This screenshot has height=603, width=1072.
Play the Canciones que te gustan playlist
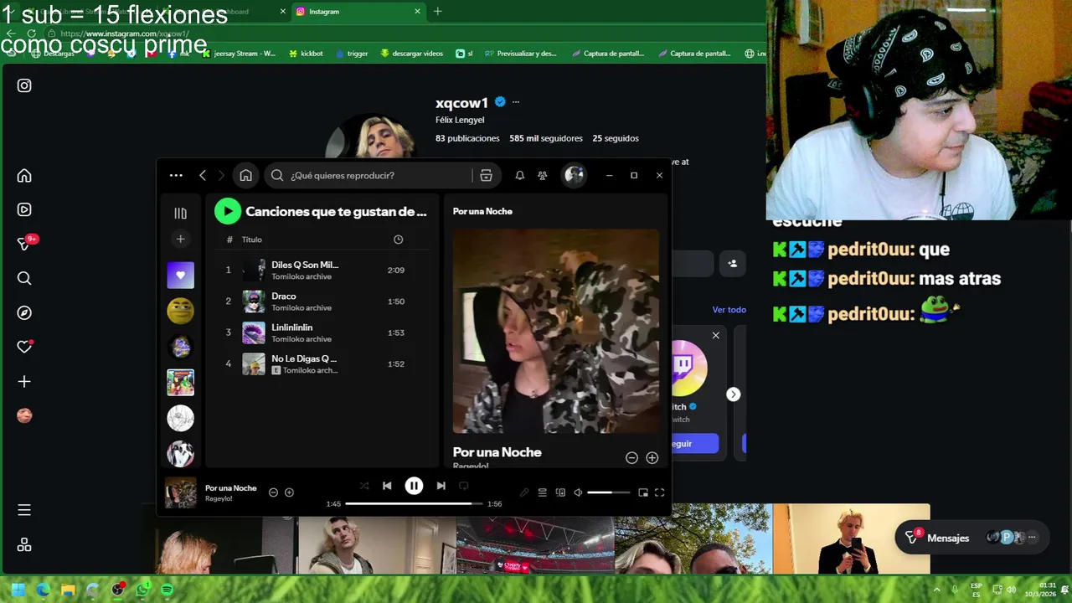pyautogui.click(x=227, y=211)
